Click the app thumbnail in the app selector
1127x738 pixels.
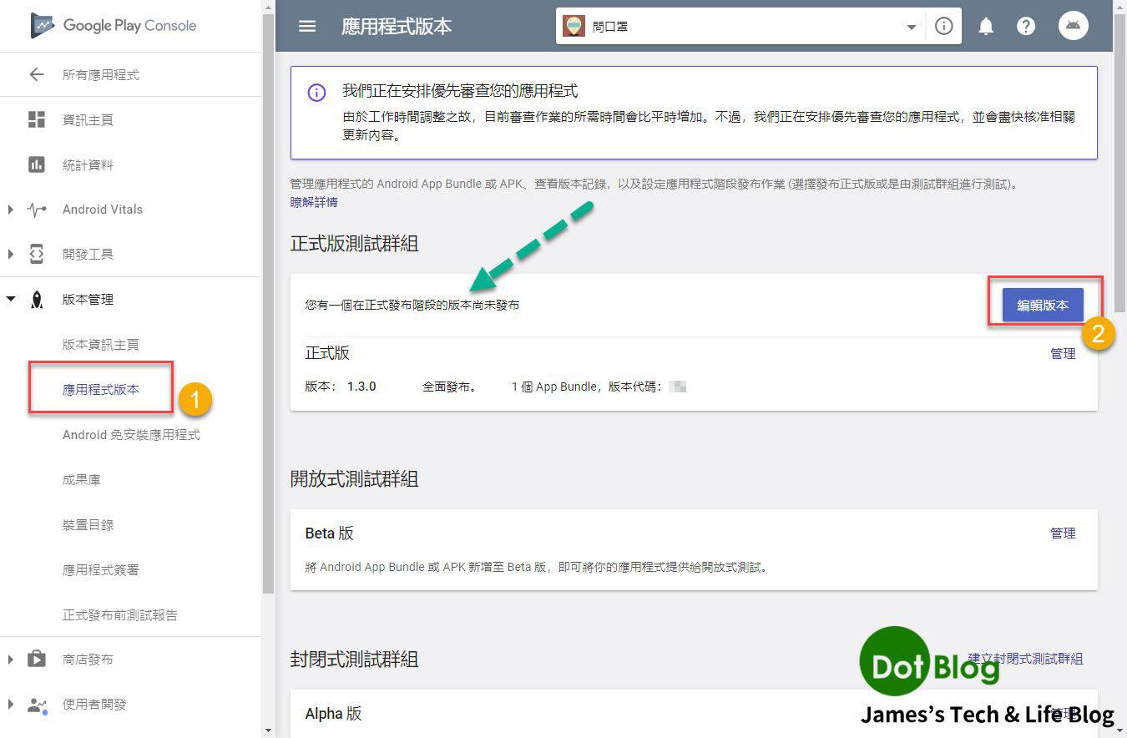(574, 26)
